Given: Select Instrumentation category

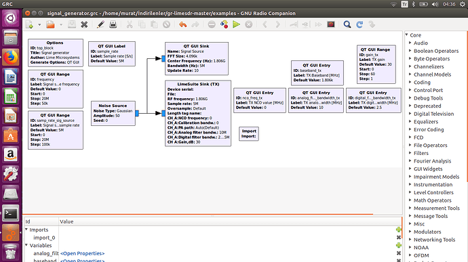Looking at the screenshot, I should [433, 185].
